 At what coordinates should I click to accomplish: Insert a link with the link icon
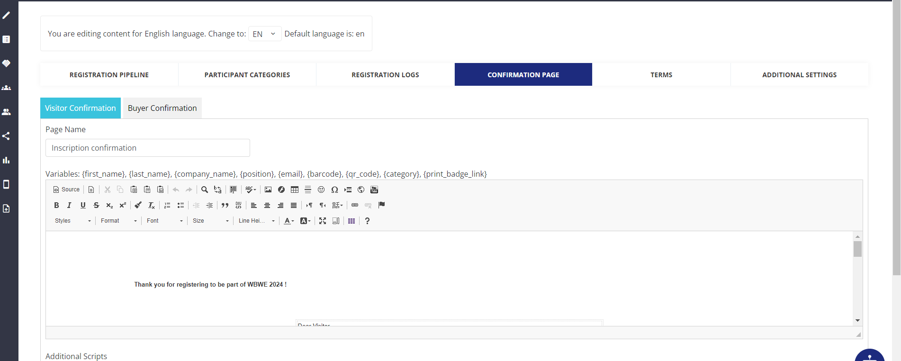point(355,205)
